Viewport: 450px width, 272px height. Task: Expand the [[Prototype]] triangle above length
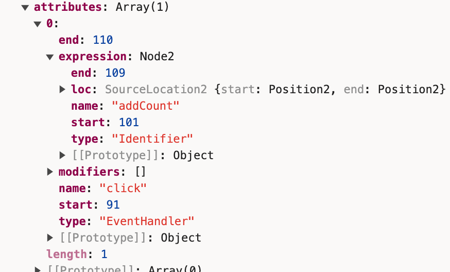(x=50, y=237)
